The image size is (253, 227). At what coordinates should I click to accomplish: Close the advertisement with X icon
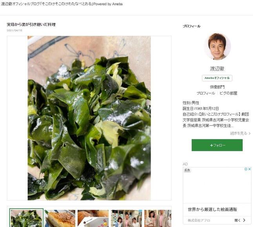point(249,169)
